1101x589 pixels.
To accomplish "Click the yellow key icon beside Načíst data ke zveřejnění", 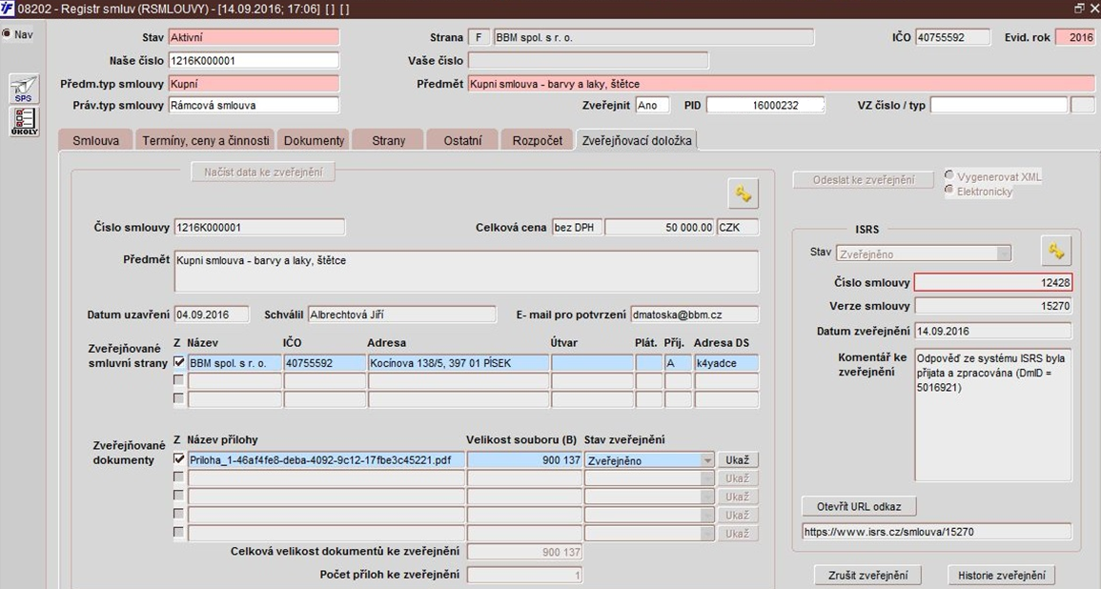I will (x=743, y=194).
